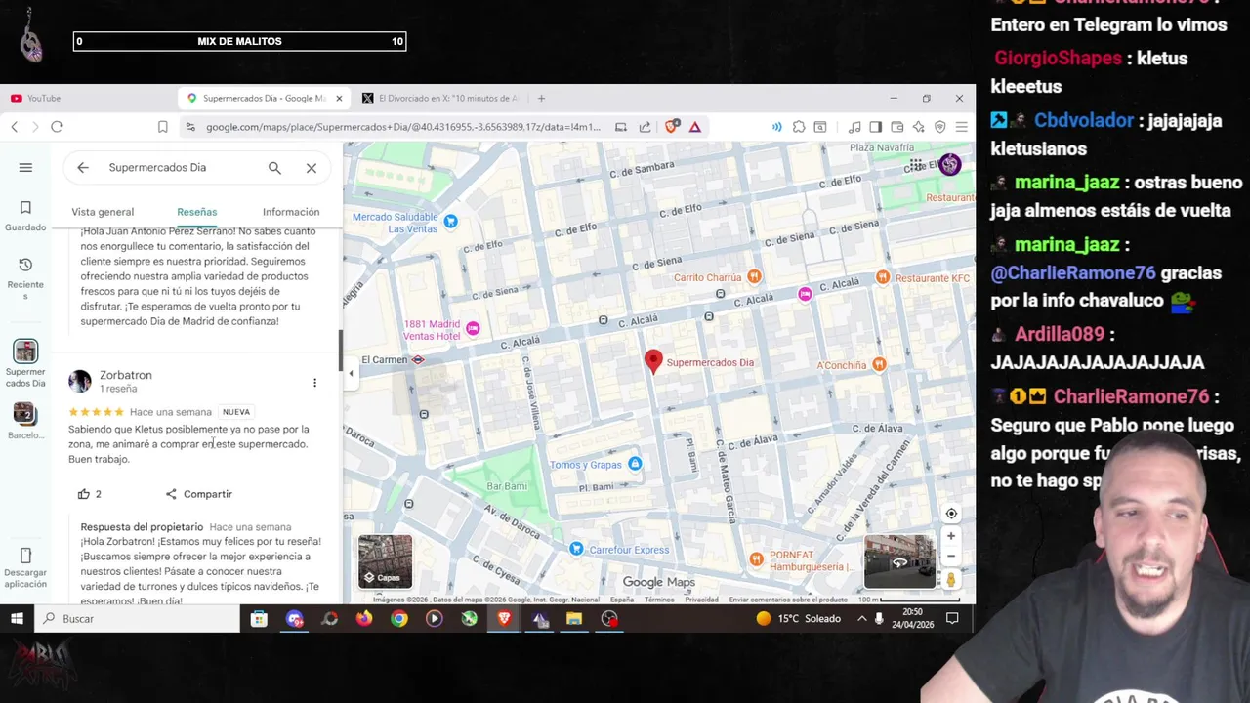Click the taskbar Buscar search box
1250x703 pixels.
click(137, 618)
